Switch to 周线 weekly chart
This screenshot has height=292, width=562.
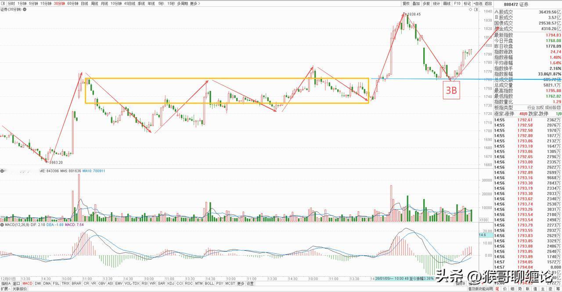(x=94, y=4)
